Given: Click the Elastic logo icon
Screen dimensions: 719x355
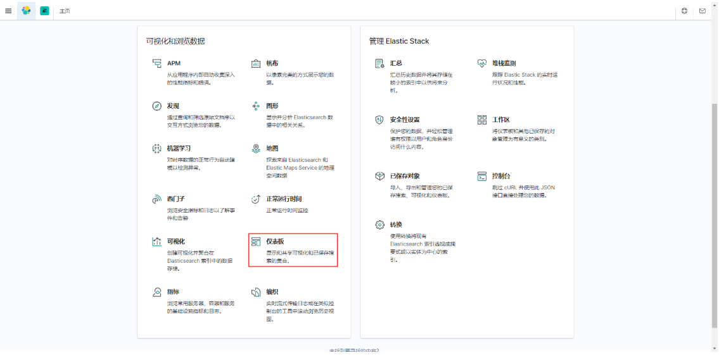Looking at the screenshot, I should pyautogui.click(x=26, y=11).
